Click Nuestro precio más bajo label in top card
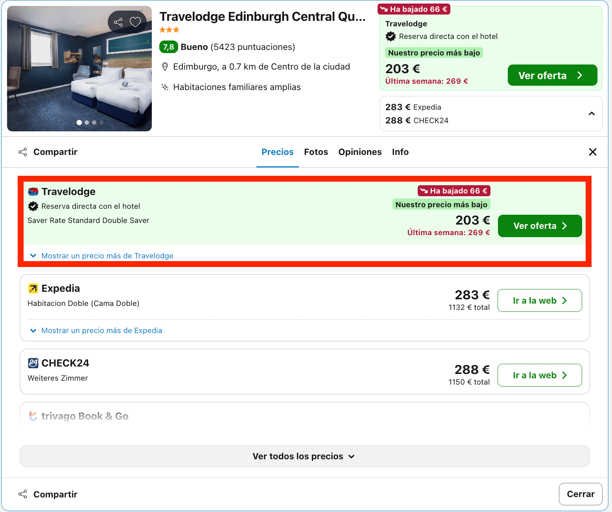The image size is (612, 512). [x=434, y=53]
